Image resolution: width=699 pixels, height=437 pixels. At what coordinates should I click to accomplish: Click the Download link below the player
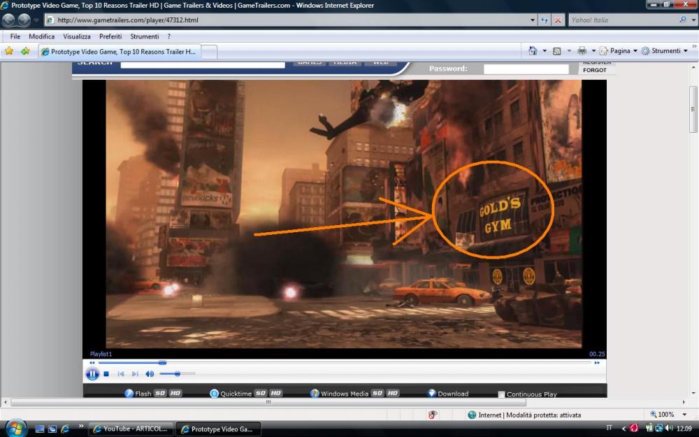click(x=452, y=394)
